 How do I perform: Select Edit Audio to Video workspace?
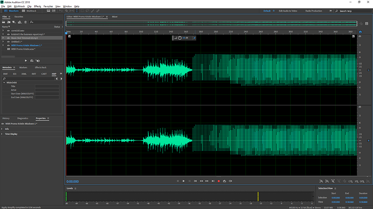point(288,11)
